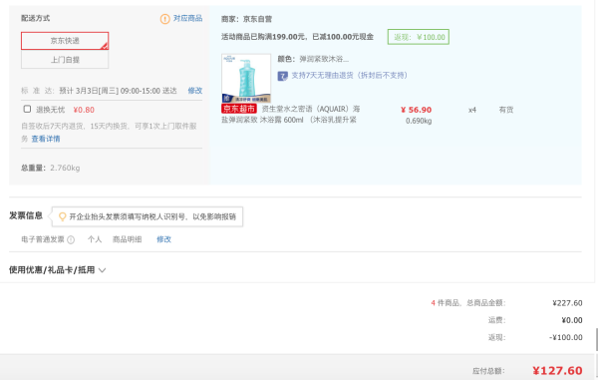This screenshot has height=380, width=598.
Task: Click the 7-day return badge icon
Action: pyautogui.click(x=283, y=76)
